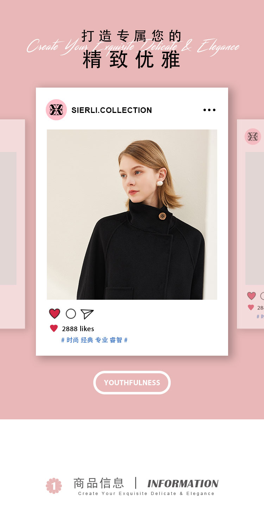Select the left partially visible post card

coord(12,224)
